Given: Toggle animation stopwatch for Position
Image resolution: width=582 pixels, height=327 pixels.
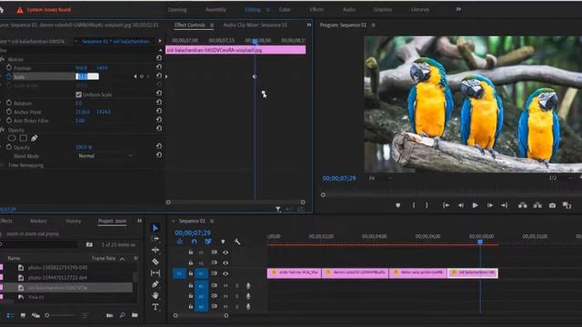Looking at the screenshot, I should click(x=9, y=68).
